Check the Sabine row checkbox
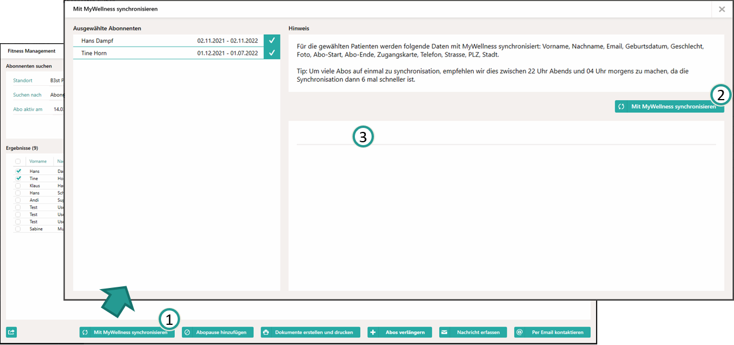 18,229
